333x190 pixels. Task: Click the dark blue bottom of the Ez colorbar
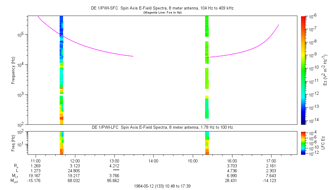[303, 122]
